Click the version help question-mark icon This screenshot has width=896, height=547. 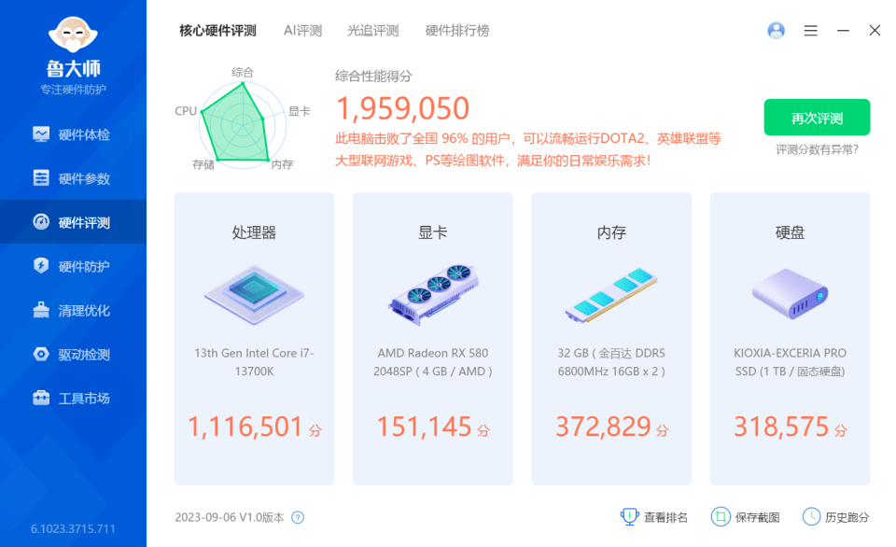298,517
